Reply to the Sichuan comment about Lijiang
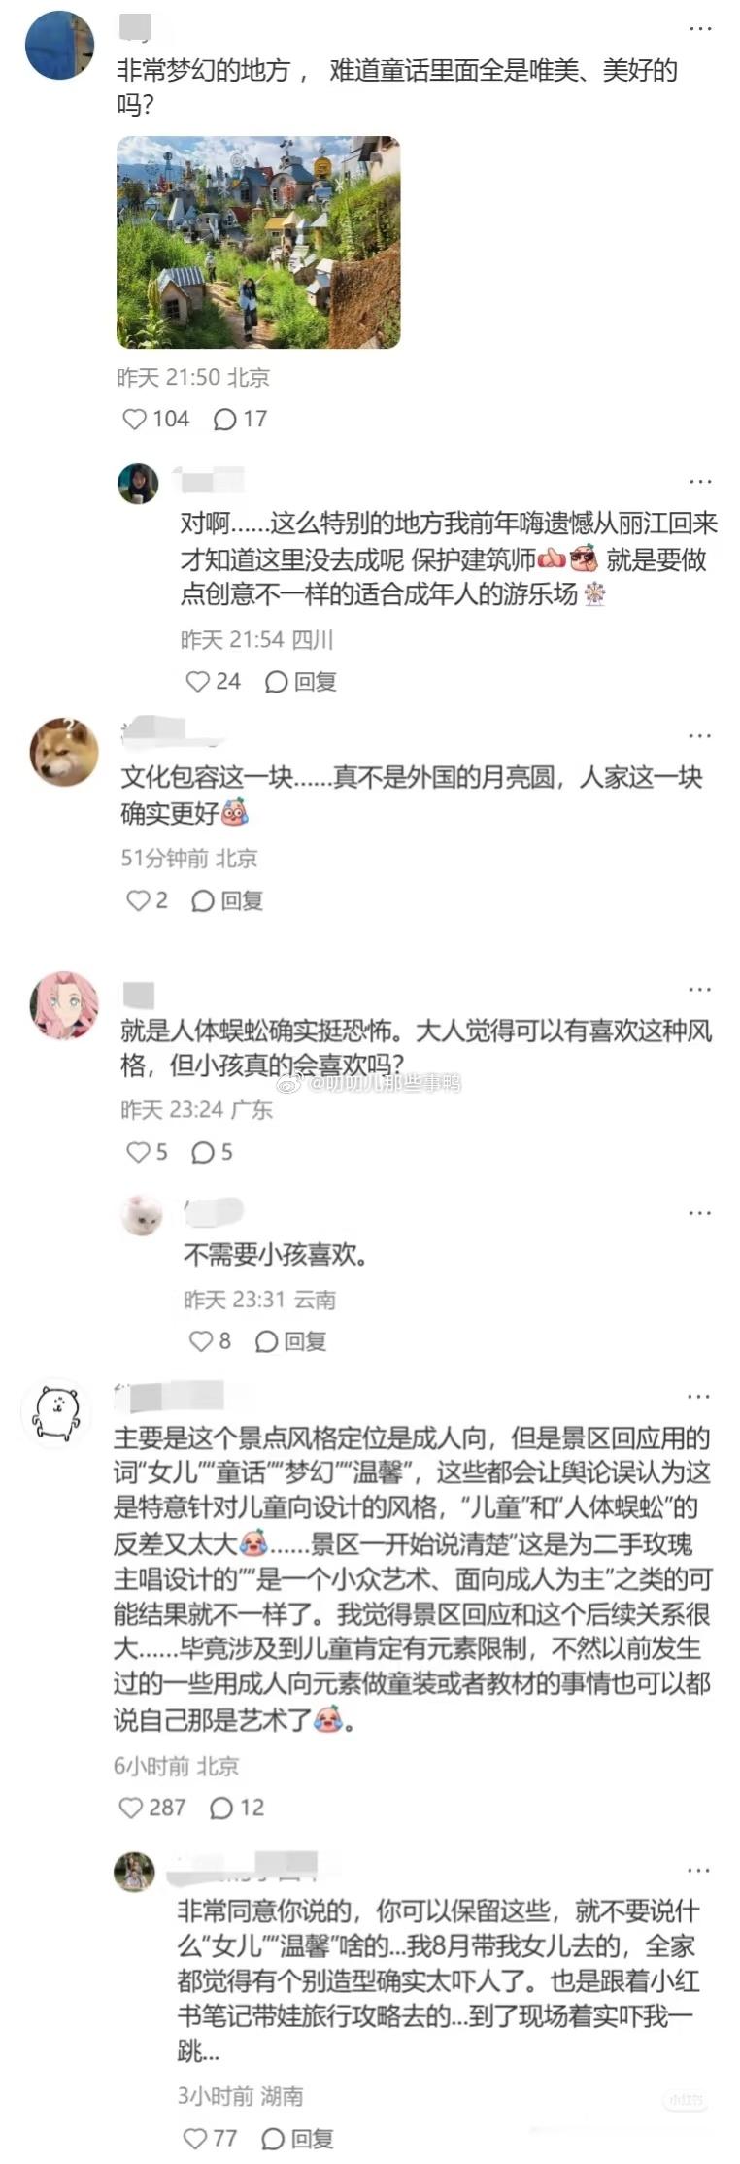Screen dimensions: 740x2164 [301, 682]
